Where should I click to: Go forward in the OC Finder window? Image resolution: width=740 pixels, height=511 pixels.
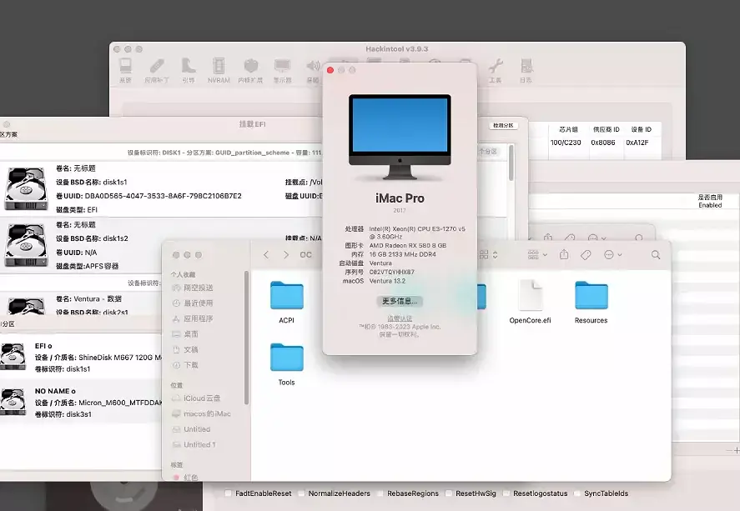[x=286, y=254]
